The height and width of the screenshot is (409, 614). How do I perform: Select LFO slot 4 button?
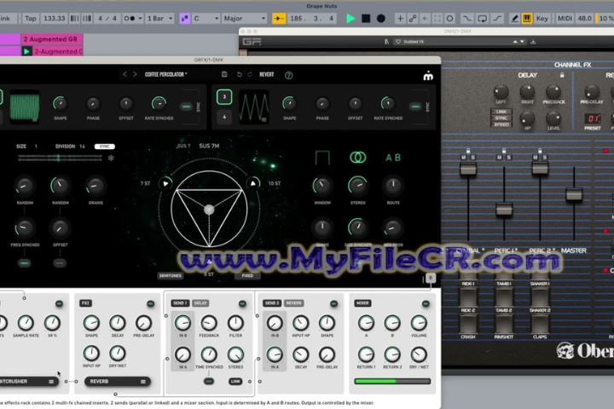tap(224, 117)
